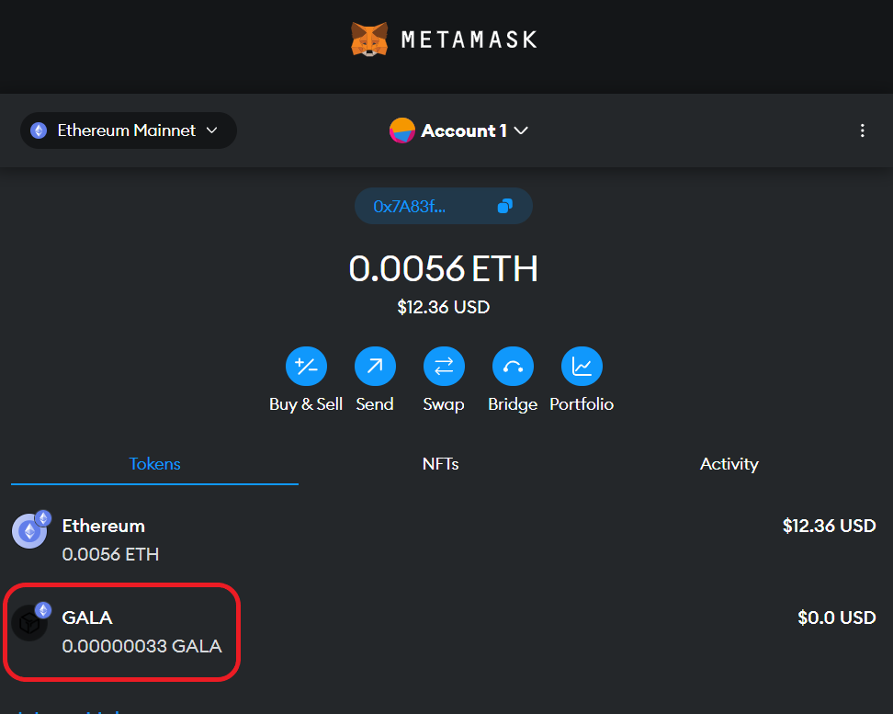Copy the 0x7A83f... wallet address
The height and width of the screenshot is (714, 893).
pos(444,206)
